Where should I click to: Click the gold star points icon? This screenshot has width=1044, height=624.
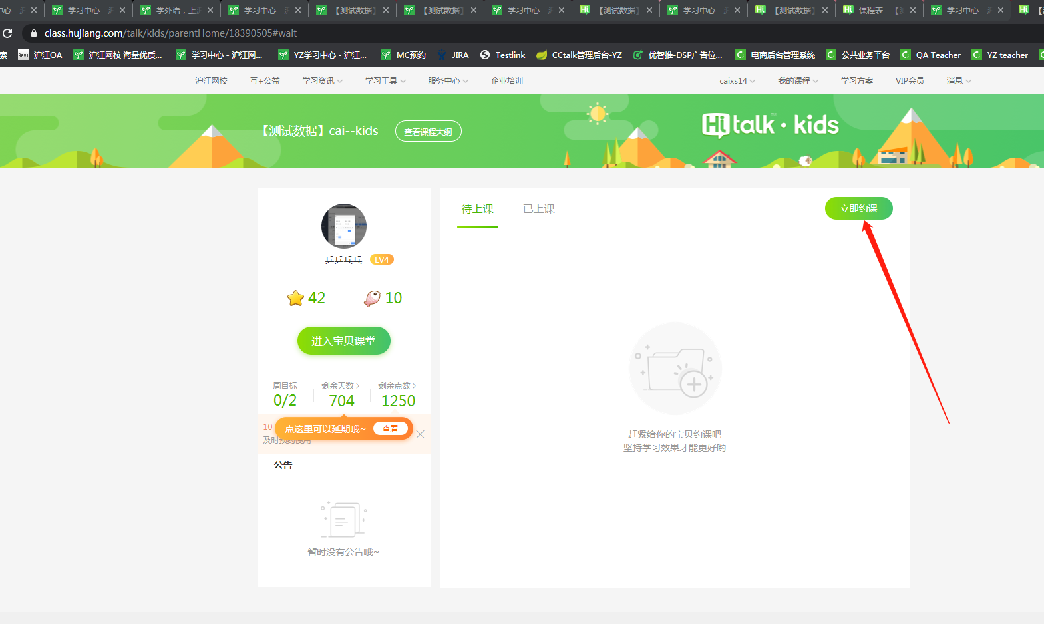[295, 298]
